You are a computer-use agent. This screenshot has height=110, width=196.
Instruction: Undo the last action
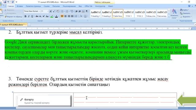coord(8,2)
